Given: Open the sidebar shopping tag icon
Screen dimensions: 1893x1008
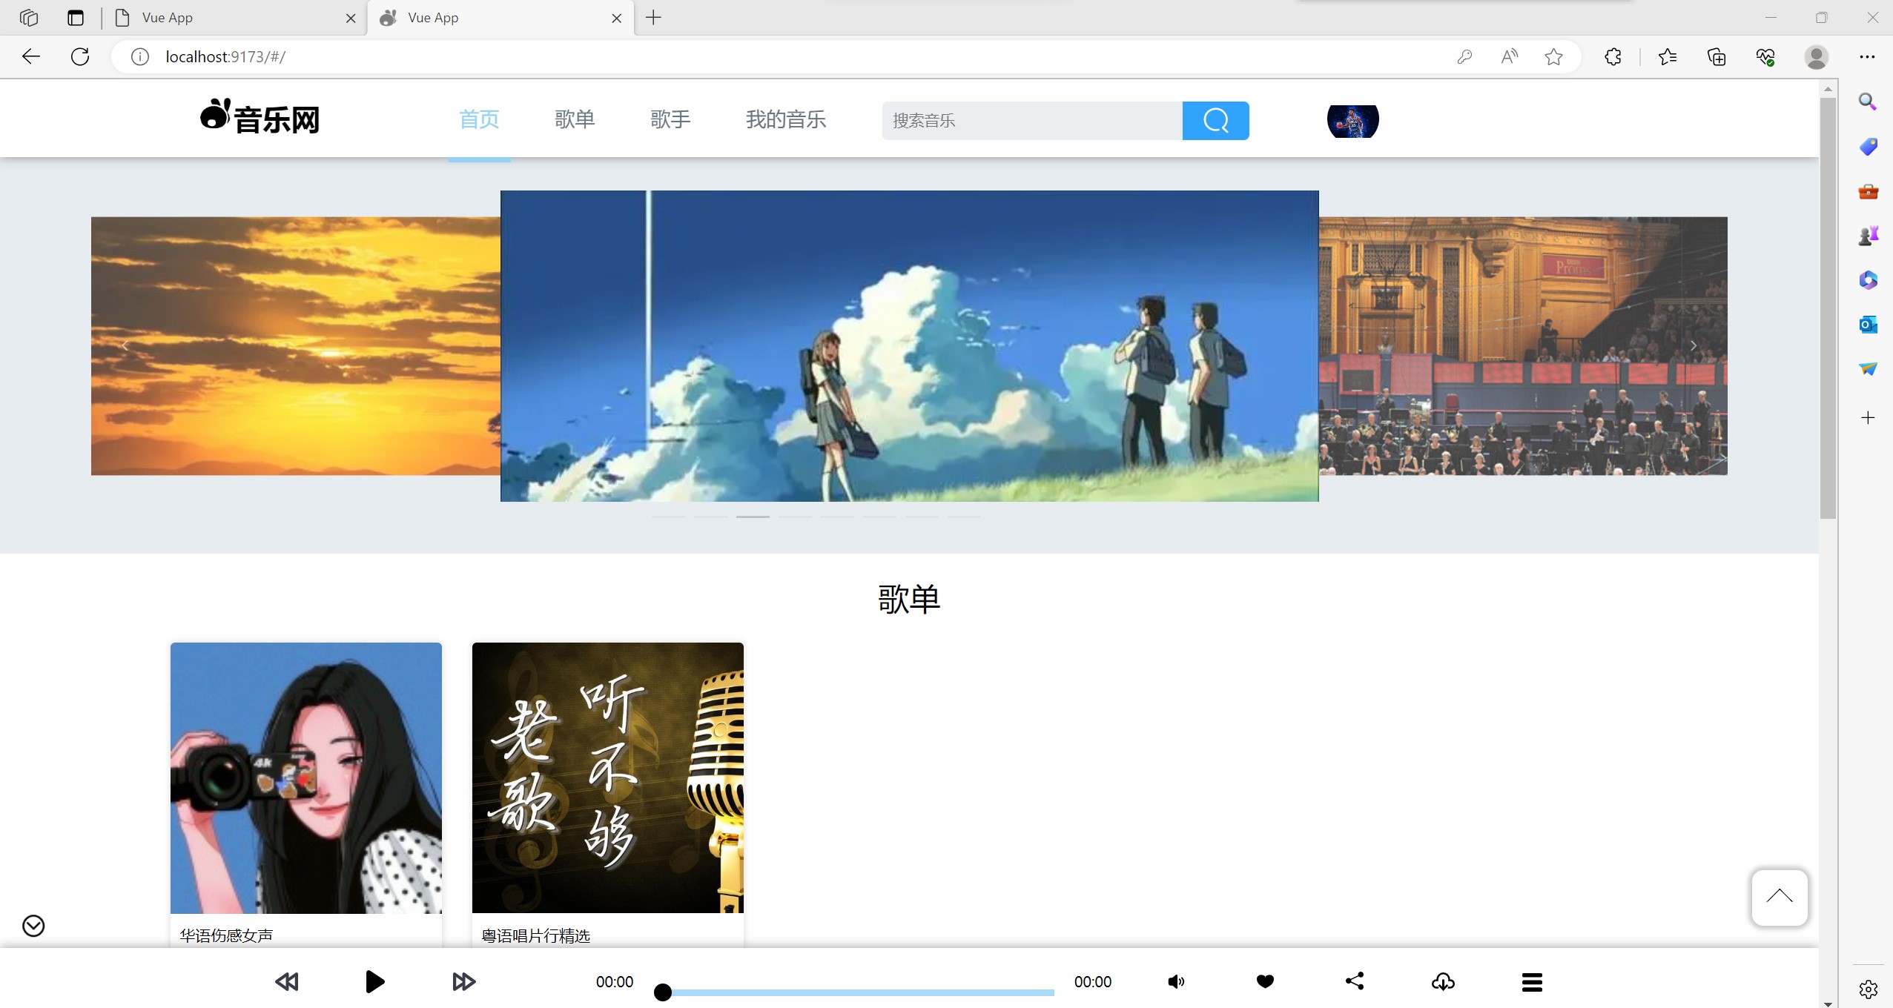Looking at the screenshot, I should coord(1868,147).
